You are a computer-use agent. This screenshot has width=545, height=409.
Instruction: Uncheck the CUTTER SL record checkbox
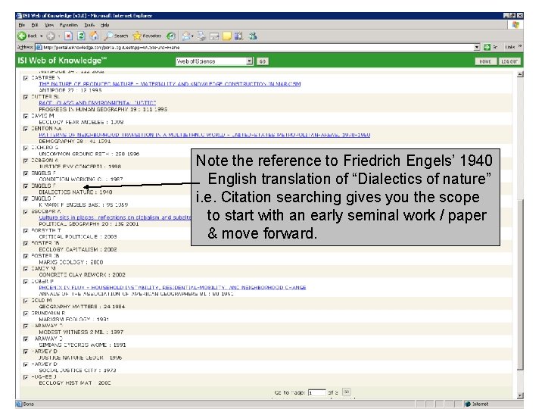(26, 97)
